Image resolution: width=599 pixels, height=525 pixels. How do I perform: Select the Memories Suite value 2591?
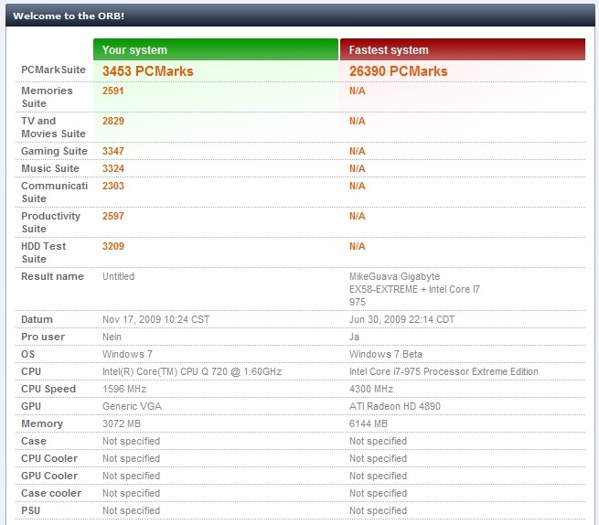point(113,91)
